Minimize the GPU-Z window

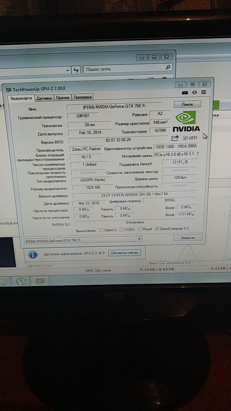[181, 85]
